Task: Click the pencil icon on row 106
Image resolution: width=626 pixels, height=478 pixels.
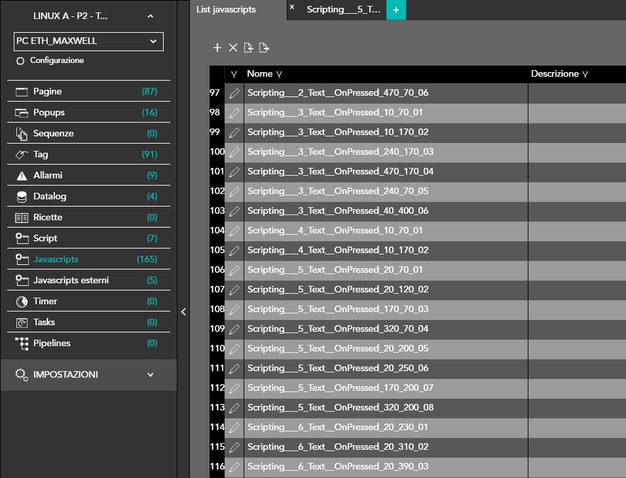Action: coord(234,270)
